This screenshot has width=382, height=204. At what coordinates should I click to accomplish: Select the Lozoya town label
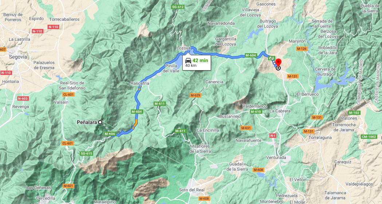pos(184,48)
